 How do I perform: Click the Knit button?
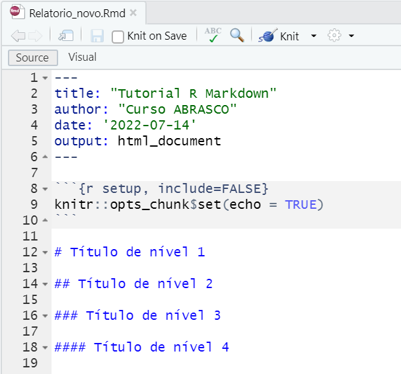(281, 36)
